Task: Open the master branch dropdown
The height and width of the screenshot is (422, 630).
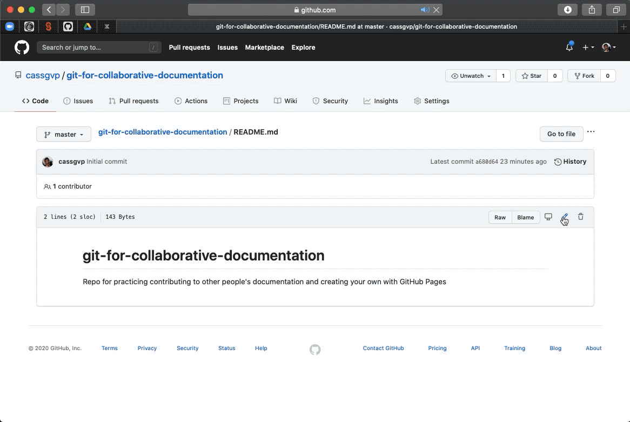Action: [x=63, y=134]
